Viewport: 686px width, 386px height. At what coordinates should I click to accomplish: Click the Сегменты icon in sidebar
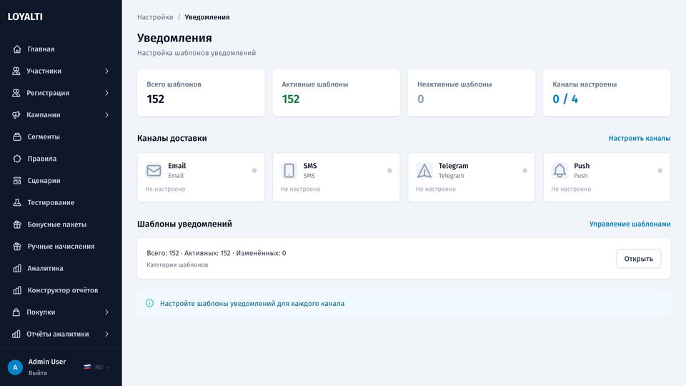tap(17, 137)
